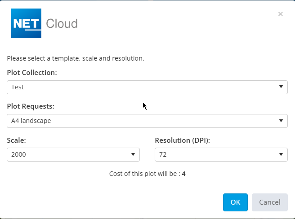
Task: Click the plot cost text
Action: click(x=144, y=173)
